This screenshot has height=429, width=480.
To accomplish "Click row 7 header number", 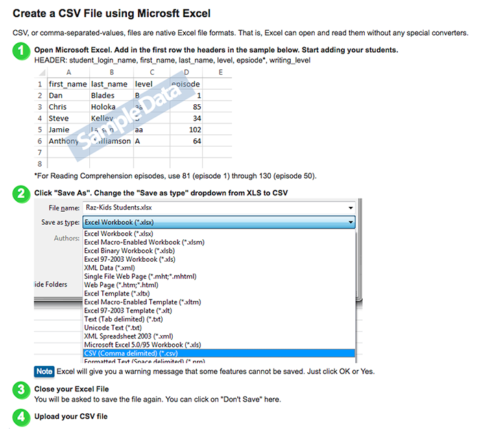I will click(40, 152).
